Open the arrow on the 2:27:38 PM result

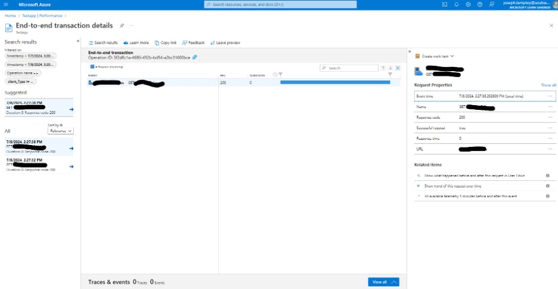[71, 148]
